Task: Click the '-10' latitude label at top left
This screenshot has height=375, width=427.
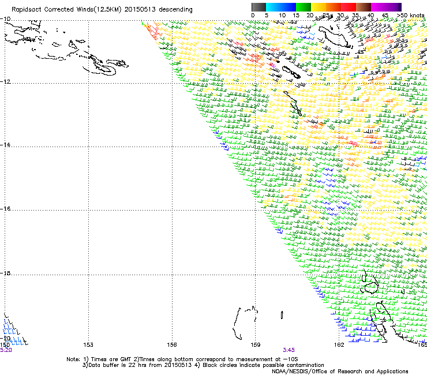Action: point(5,19)
